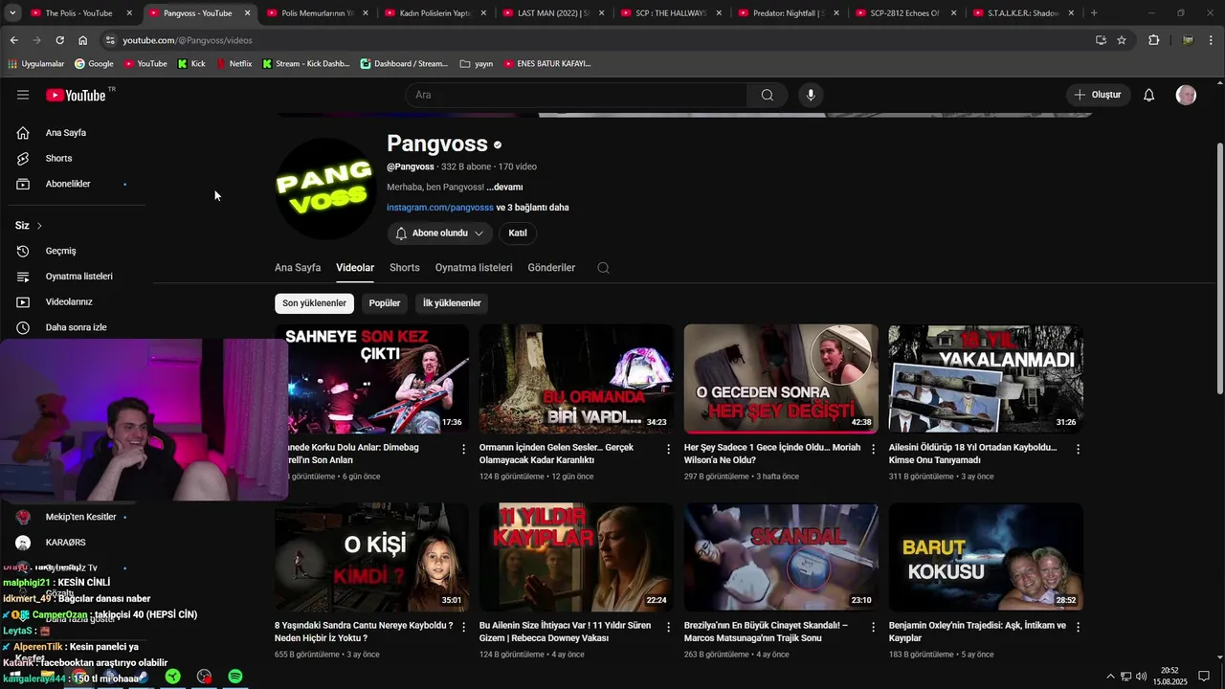This screenshot has width=1225, height=689.
Task: Select Popüler filter chip
Action: 385,303
